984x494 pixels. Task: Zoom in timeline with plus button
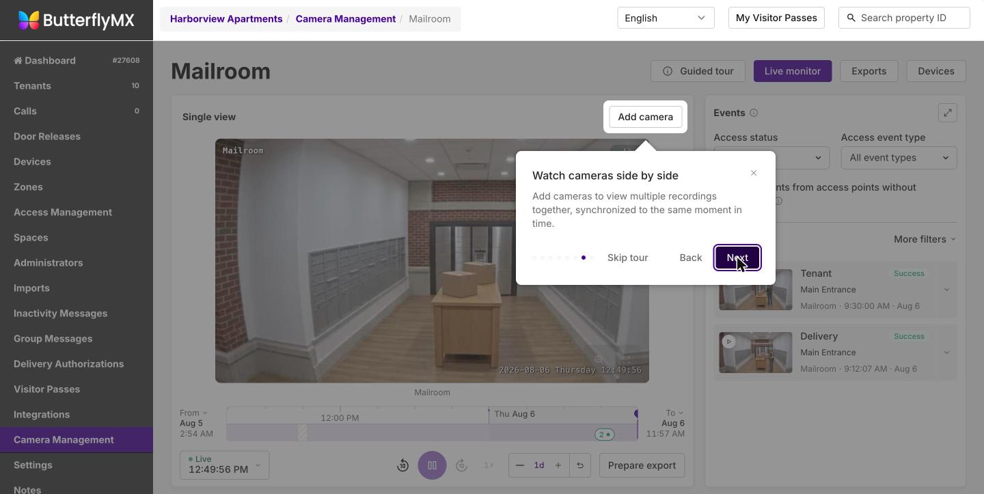558,465
